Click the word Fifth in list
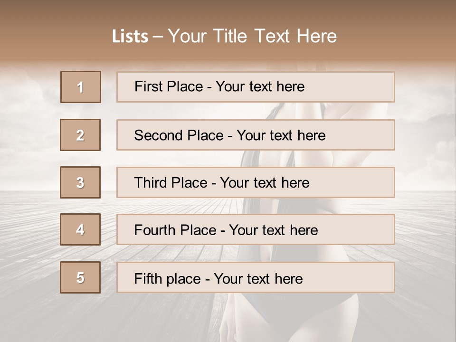This screenshot has height=342, width=456. pos(148,278)
